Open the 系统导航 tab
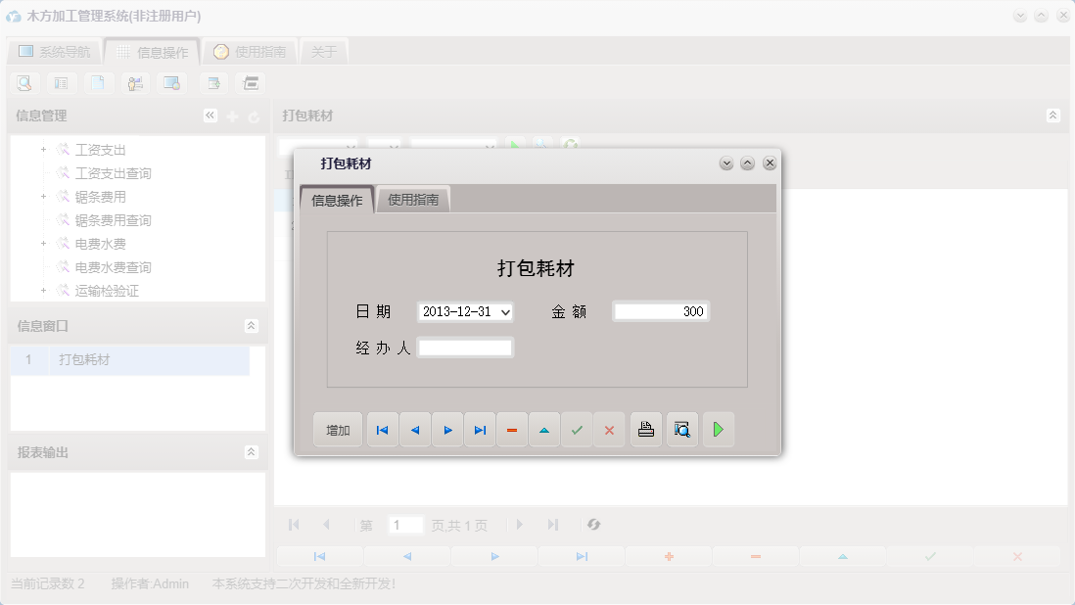This screenshot has height=605, width=1075. 55,50
